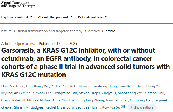The height and width of the screenshot is (112, 173).
Task: Open the Open access link
Action: click(x=25, y=44)
